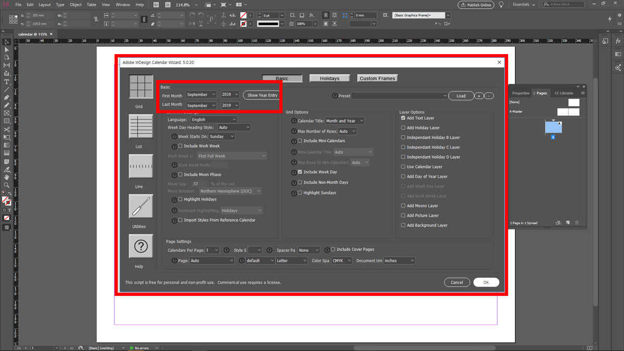The height and width of the screenshot is (351, 624).
Task: Choose the List calendar layout icon
Action: click(x=141, y=127)
